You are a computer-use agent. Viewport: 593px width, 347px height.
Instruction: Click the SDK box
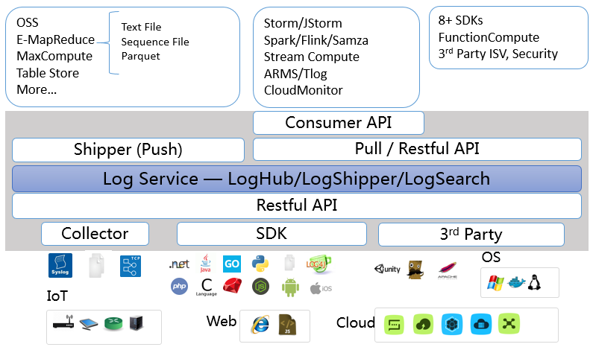click(272, 234)
